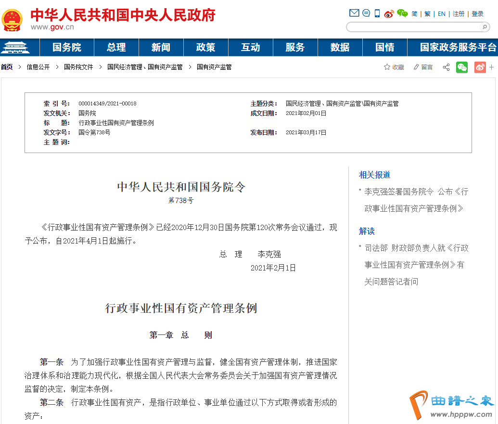Expand more sharing options with plus sign
Image resolution: width=498 pixels, height=424 pixels.
point(492,67)
